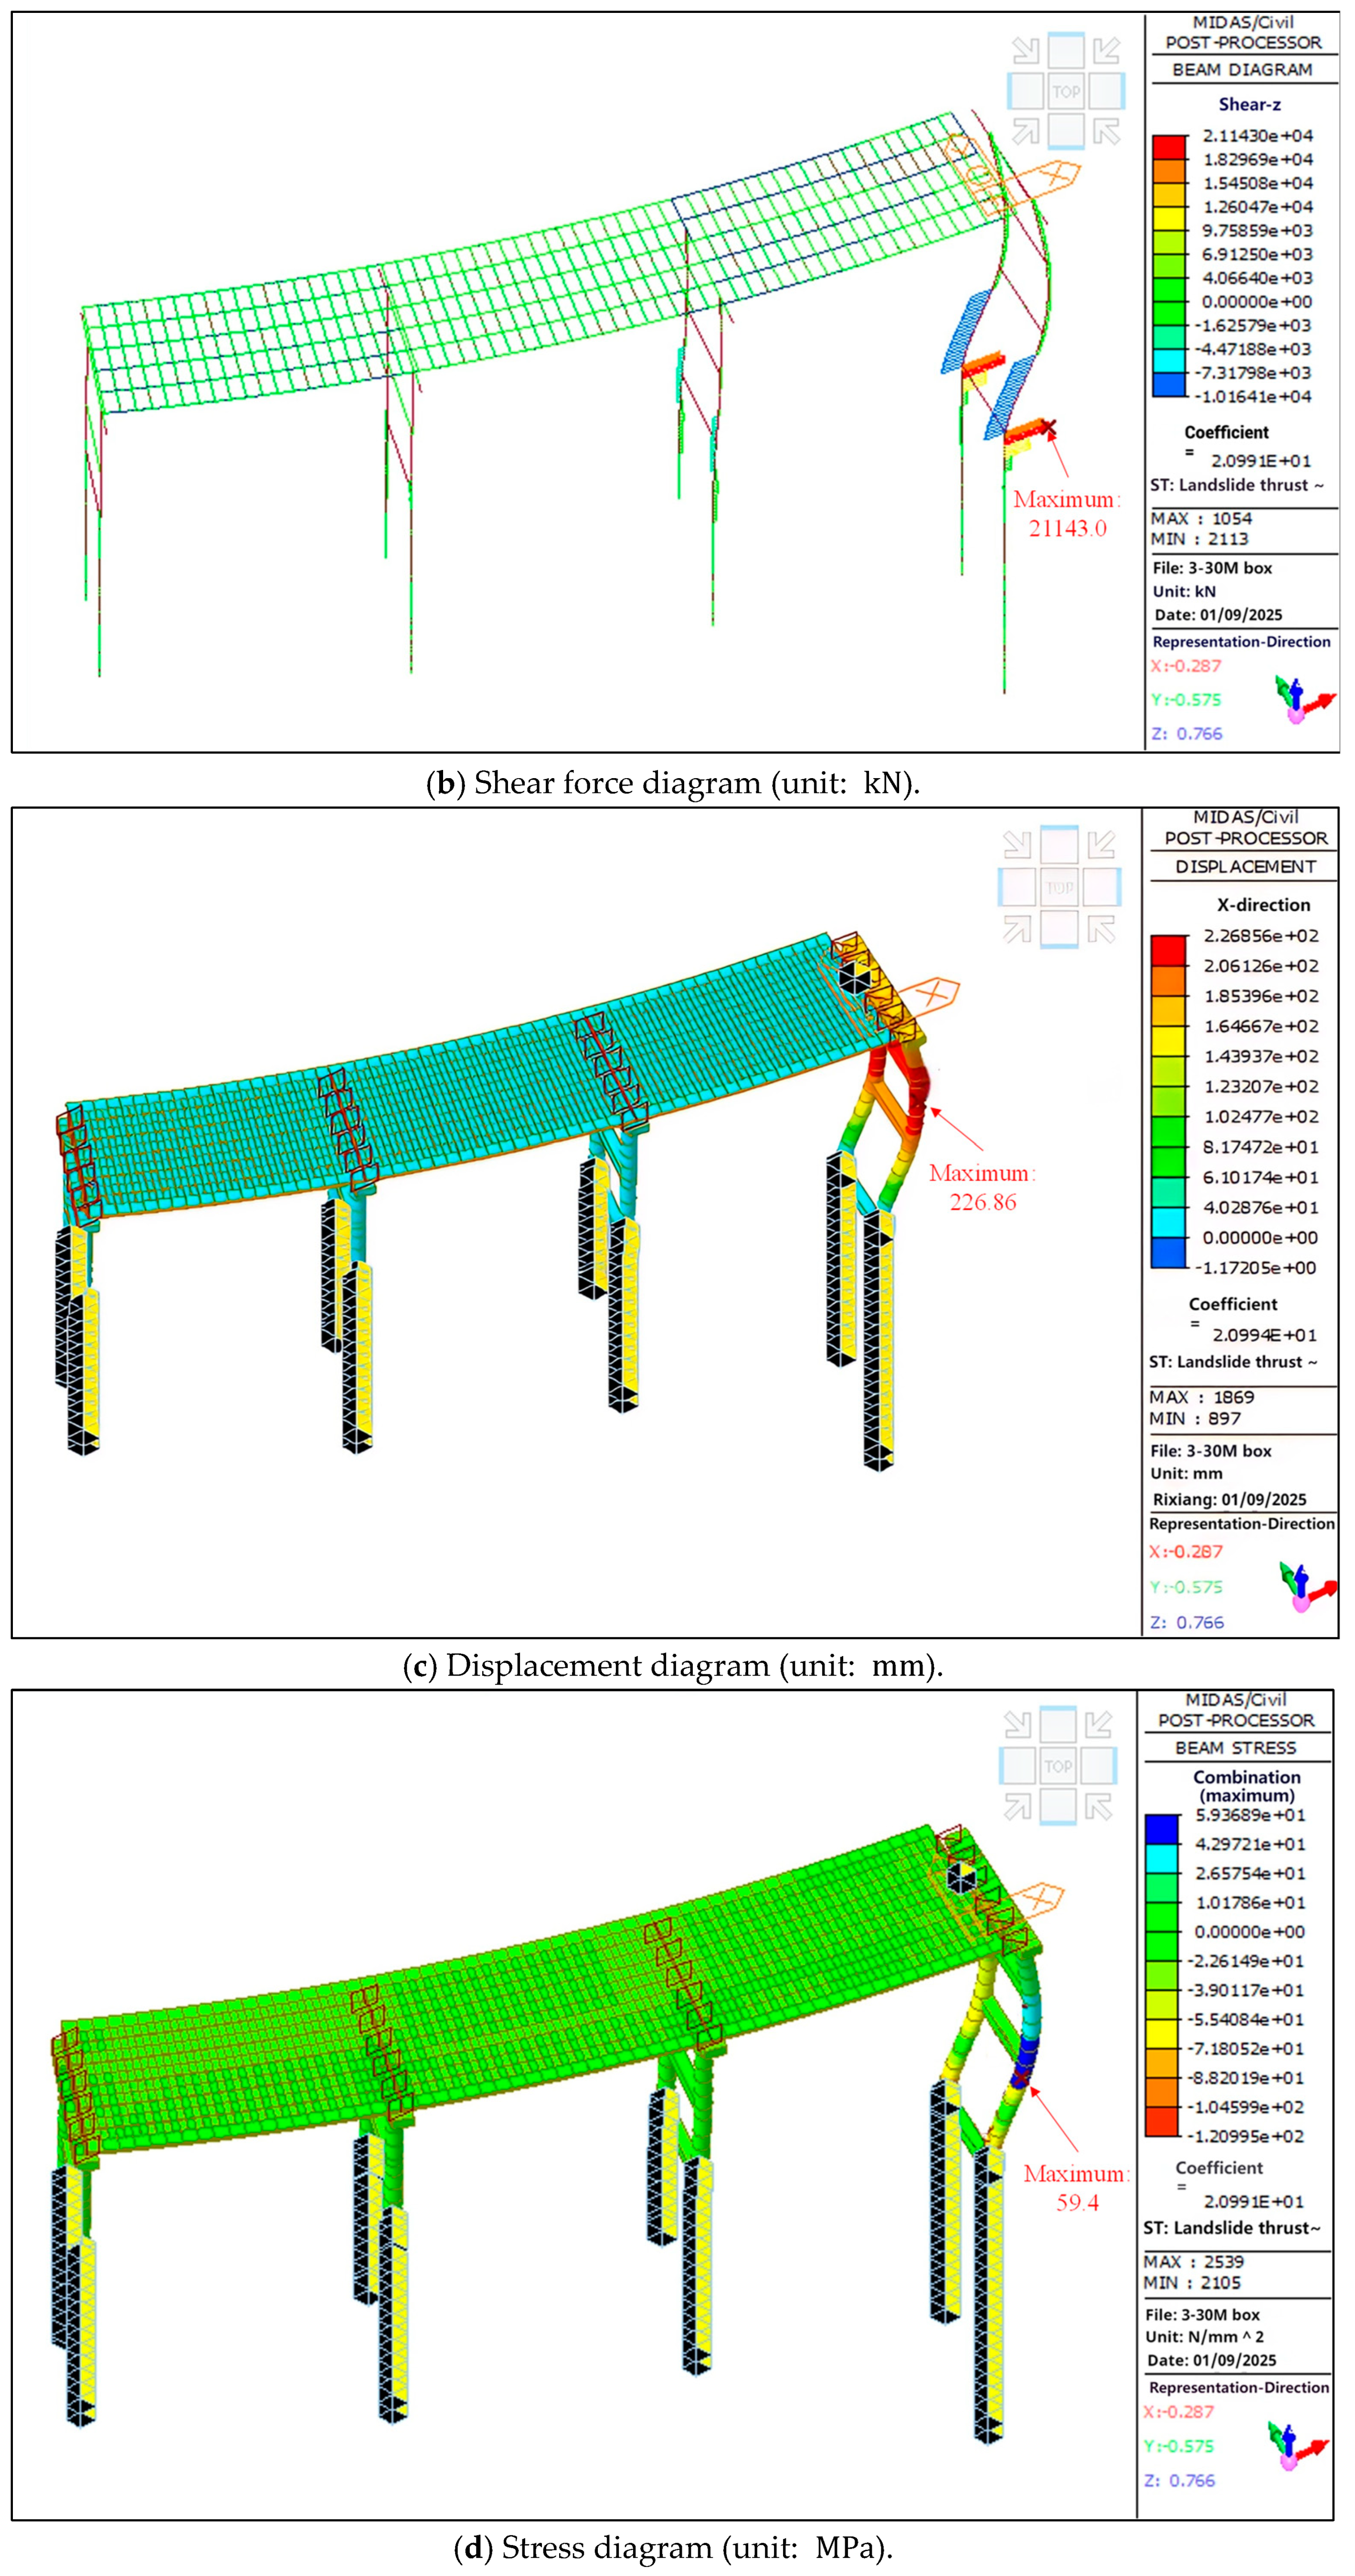Click the TOP face of the displacement view cube
The image size is (1355, 2576).
coord(1059,886)
